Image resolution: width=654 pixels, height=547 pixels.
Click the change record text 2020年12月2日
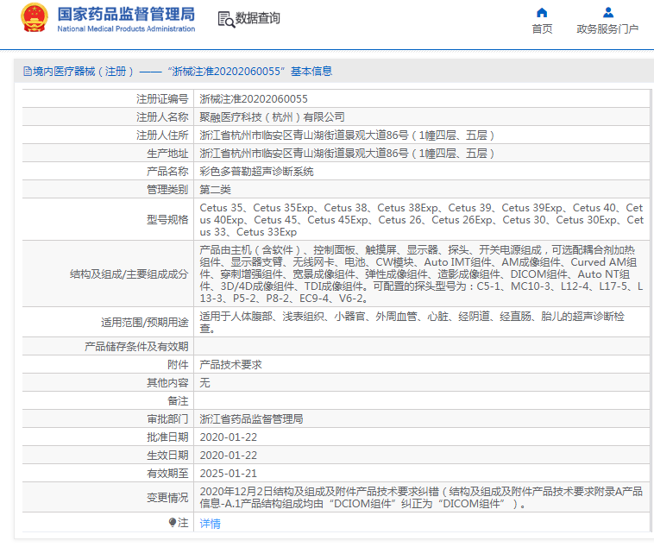[421, 497]
